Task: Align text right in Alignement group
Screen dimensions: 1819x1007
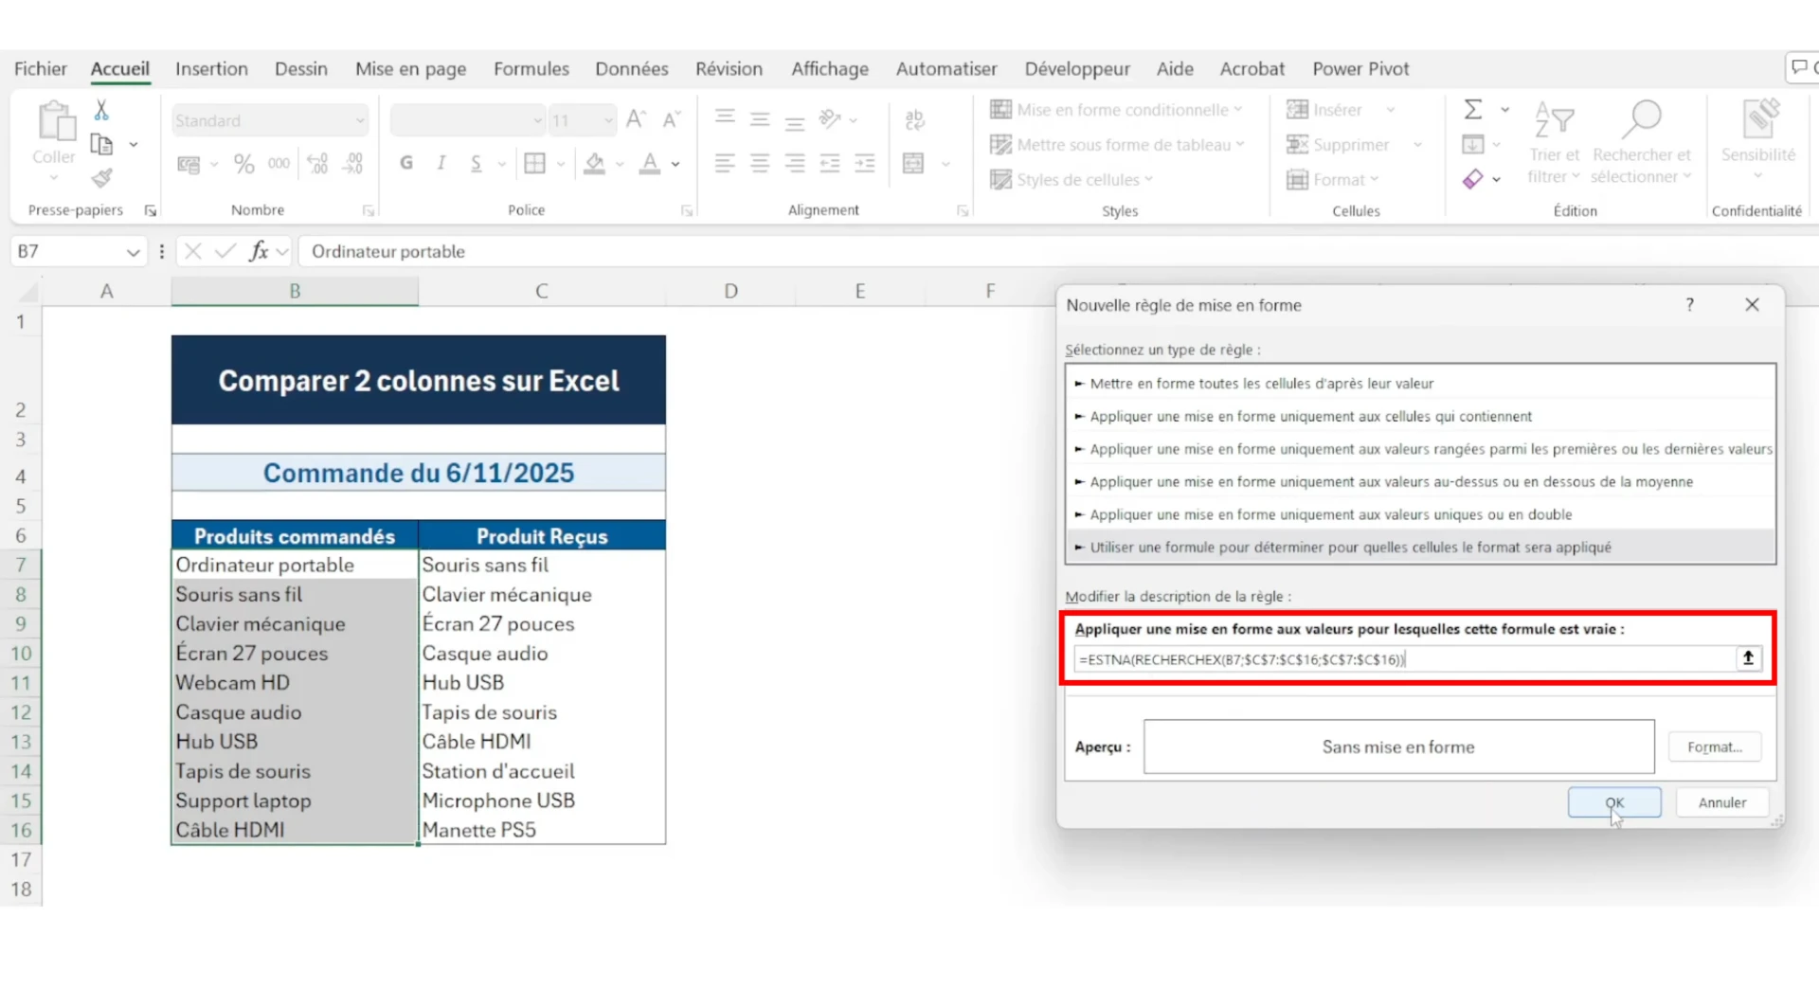Action: tap(795, 163)
